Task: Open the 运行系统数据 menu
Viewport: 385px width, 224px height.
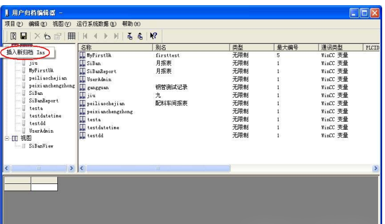Action: [96, 24]
